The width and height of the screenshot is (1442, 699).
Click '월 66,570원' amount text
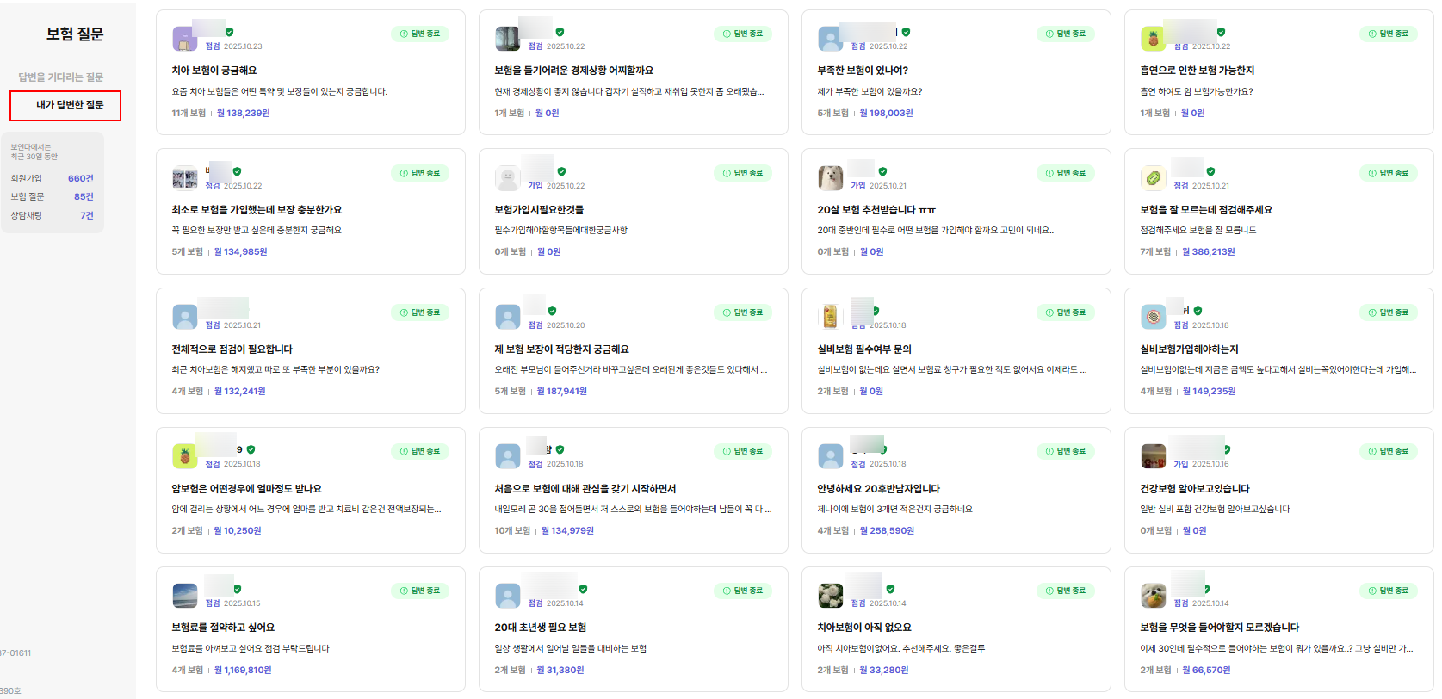tap(1206, 670)
